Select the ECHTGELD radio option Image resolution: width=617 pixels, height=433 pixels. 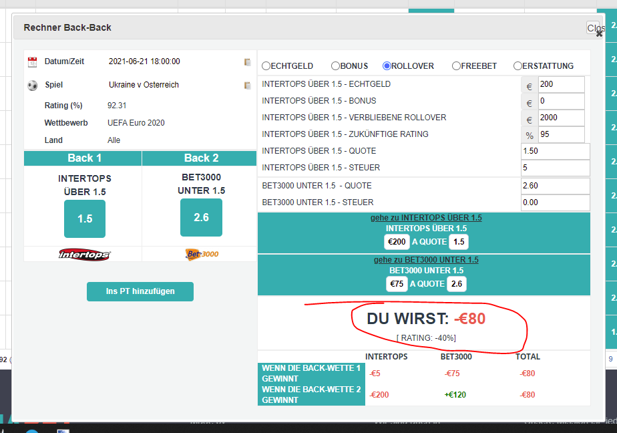point(266,66)
